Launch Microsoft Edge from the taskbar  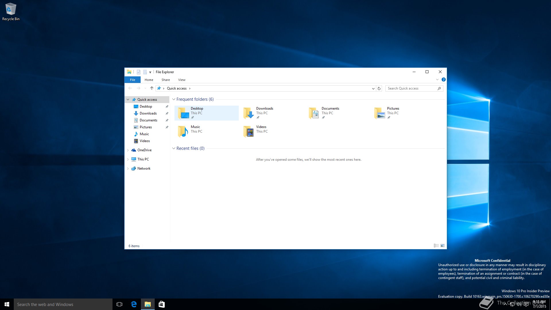coord(134,304)
